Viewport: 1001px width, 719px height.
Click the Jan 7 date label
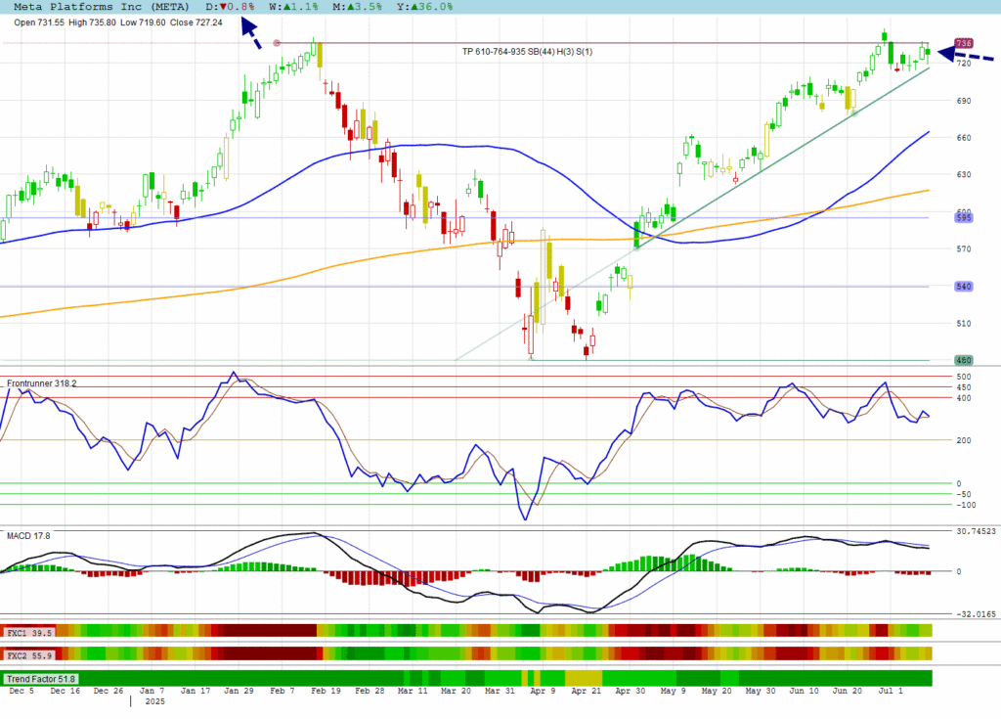[152, 691]
